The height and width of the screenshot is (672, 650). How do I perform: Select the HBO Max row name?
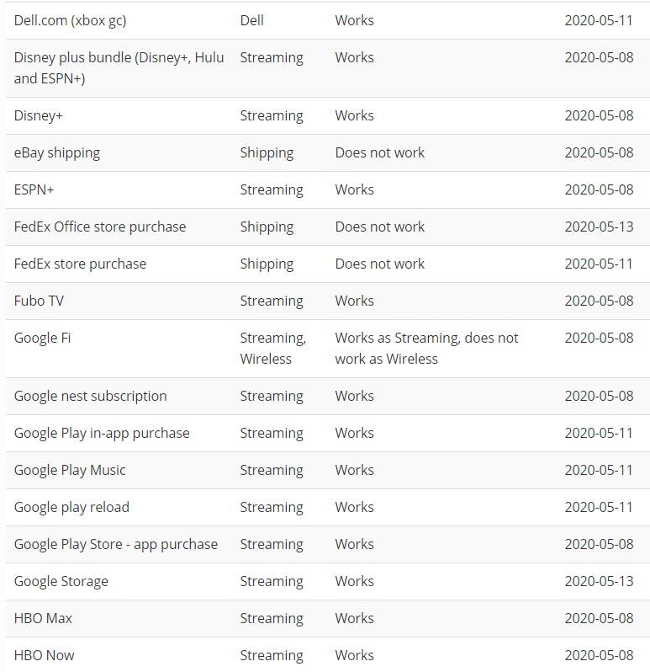click(43, 618)
